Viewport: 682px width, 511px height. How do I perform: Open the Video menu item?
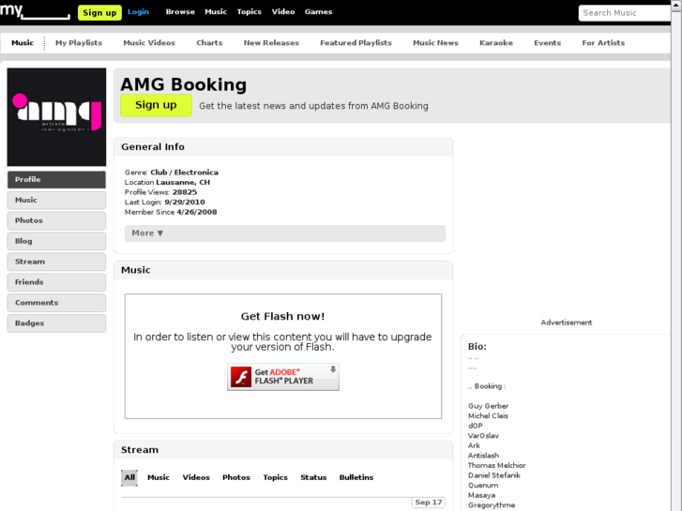pos(283,12)
